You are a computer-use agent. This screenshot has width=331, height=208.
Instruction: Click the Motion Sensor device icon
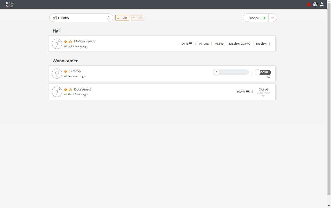[x=57, y=44]
